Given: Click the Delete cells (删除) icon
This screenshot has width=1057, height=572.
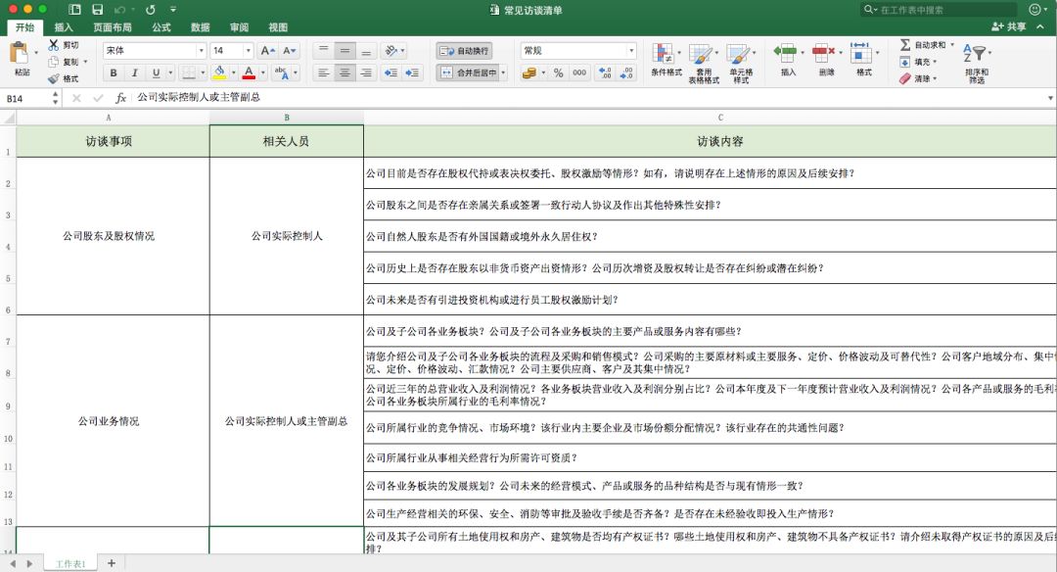Looking at the screenshot, I should [x=824, y=53].
